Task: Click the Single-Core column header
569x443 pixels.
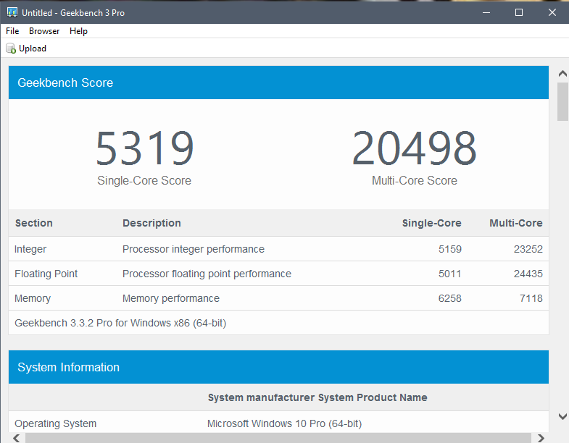Action: point(431,224)
